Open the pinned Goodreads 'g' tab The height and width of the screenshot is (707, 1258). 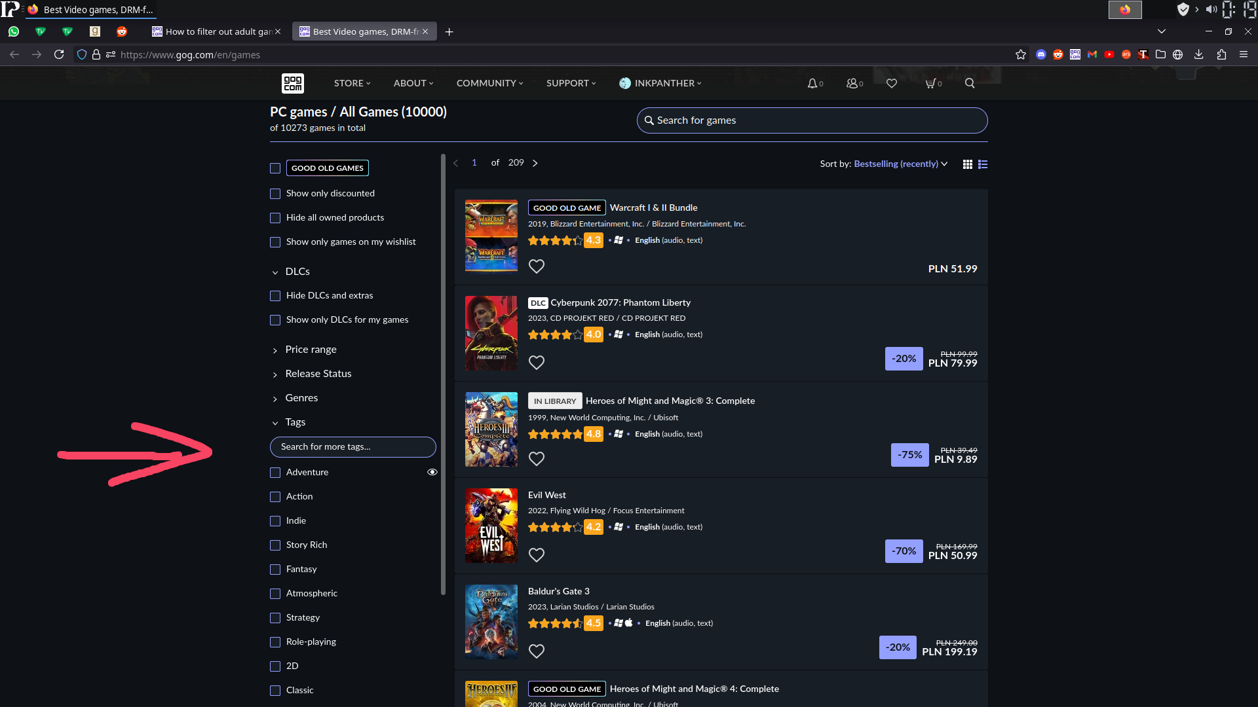95,31
